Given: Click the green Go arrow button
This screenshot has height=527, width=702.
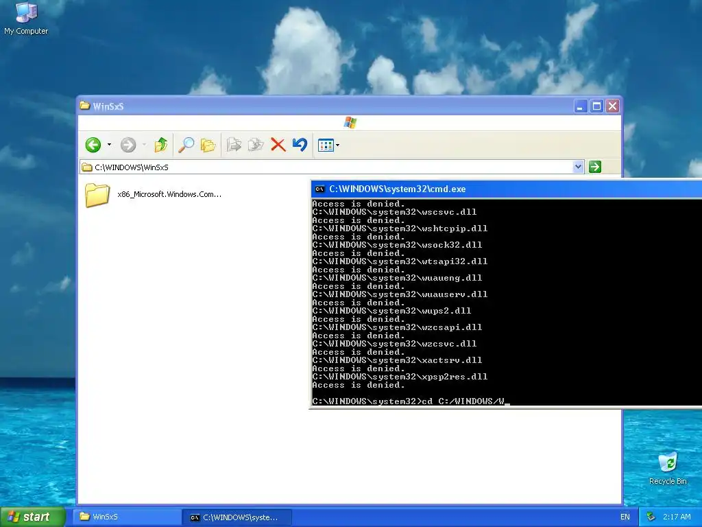Looking at the screenshot, I should 594,167.
